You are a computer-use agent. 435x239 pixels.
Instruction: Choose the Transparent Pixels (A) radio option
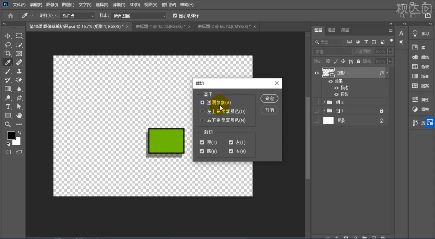pos(202,103)
